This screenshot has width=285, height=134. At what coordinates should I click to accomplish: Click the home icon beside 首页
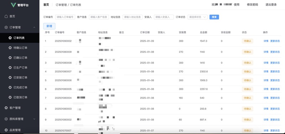pos(6,16)
